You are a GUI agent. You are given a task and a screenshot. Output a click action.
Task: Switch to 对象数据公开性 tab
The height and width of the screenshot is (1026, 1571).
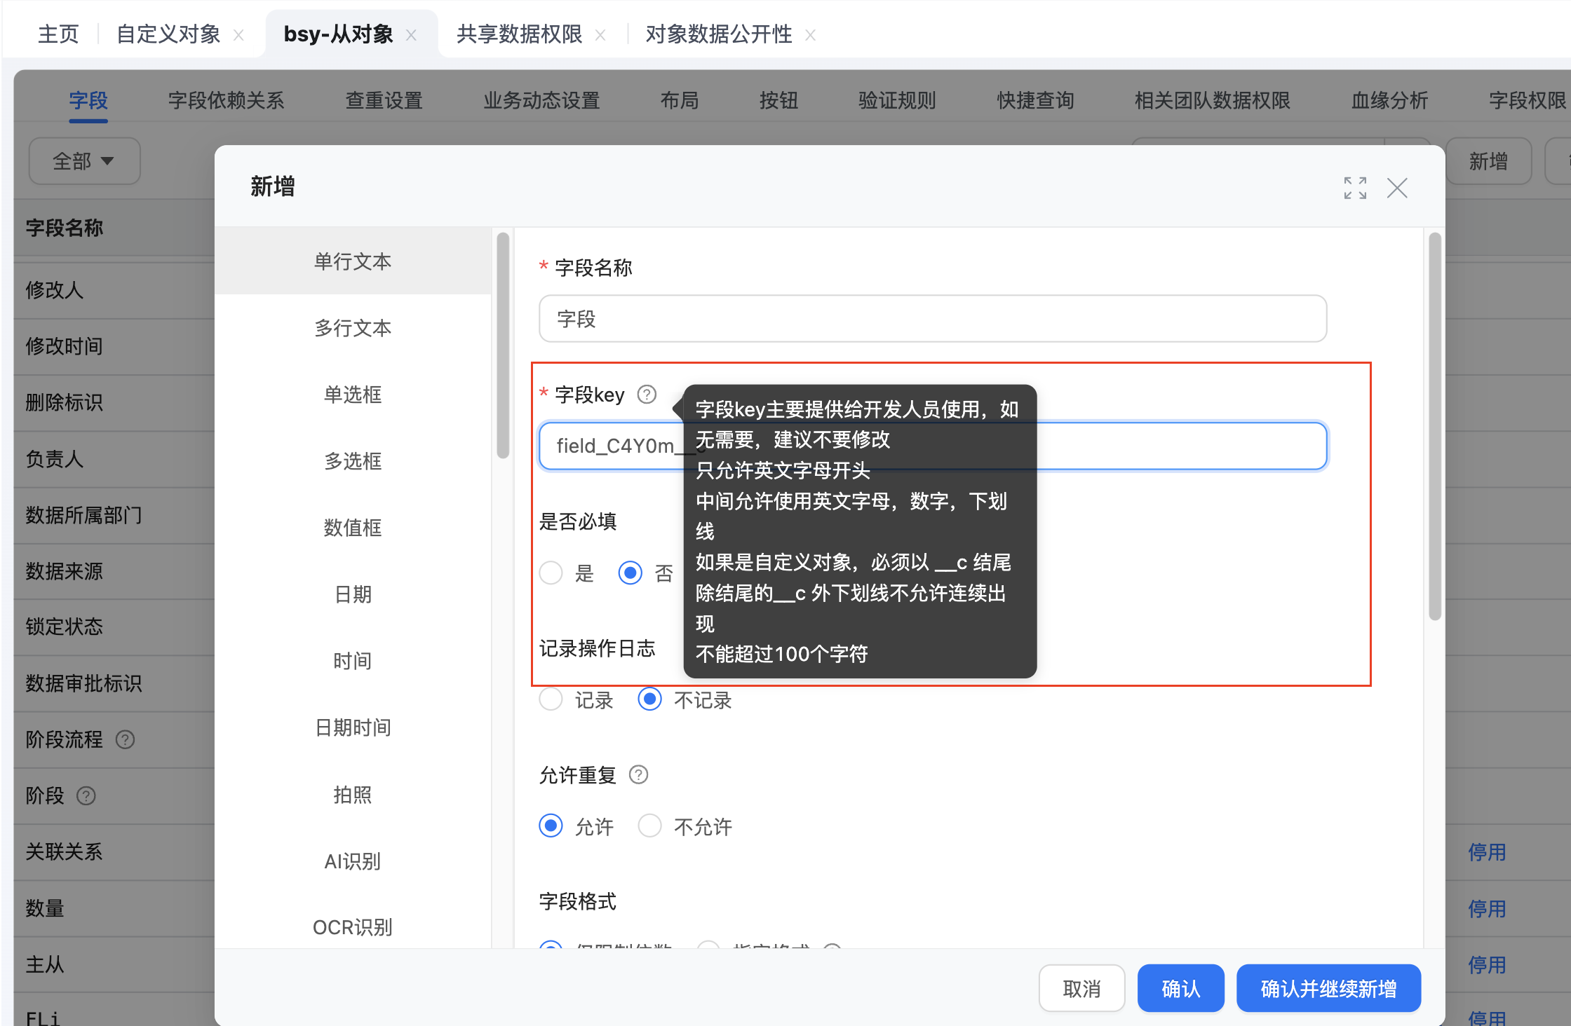[719, 34]
